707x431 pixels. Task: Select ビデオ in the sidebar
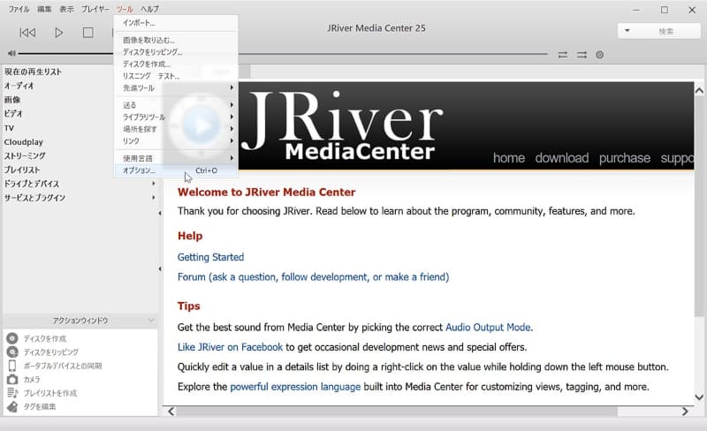[13, 114]
